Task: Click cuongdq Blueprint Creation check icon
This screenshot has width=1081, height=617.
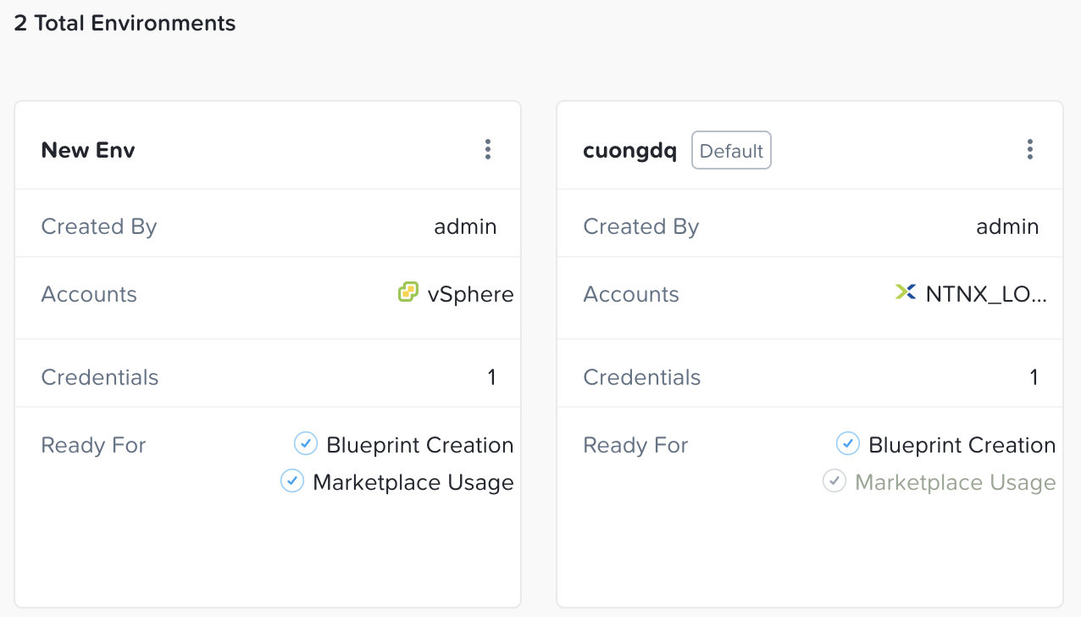Action: 848,443
